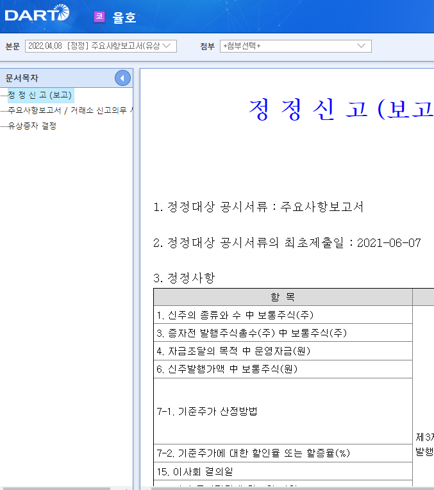
Task: Click the 3. 정정사항 heading
Action: pyautogui.click(x=184, y=278)
